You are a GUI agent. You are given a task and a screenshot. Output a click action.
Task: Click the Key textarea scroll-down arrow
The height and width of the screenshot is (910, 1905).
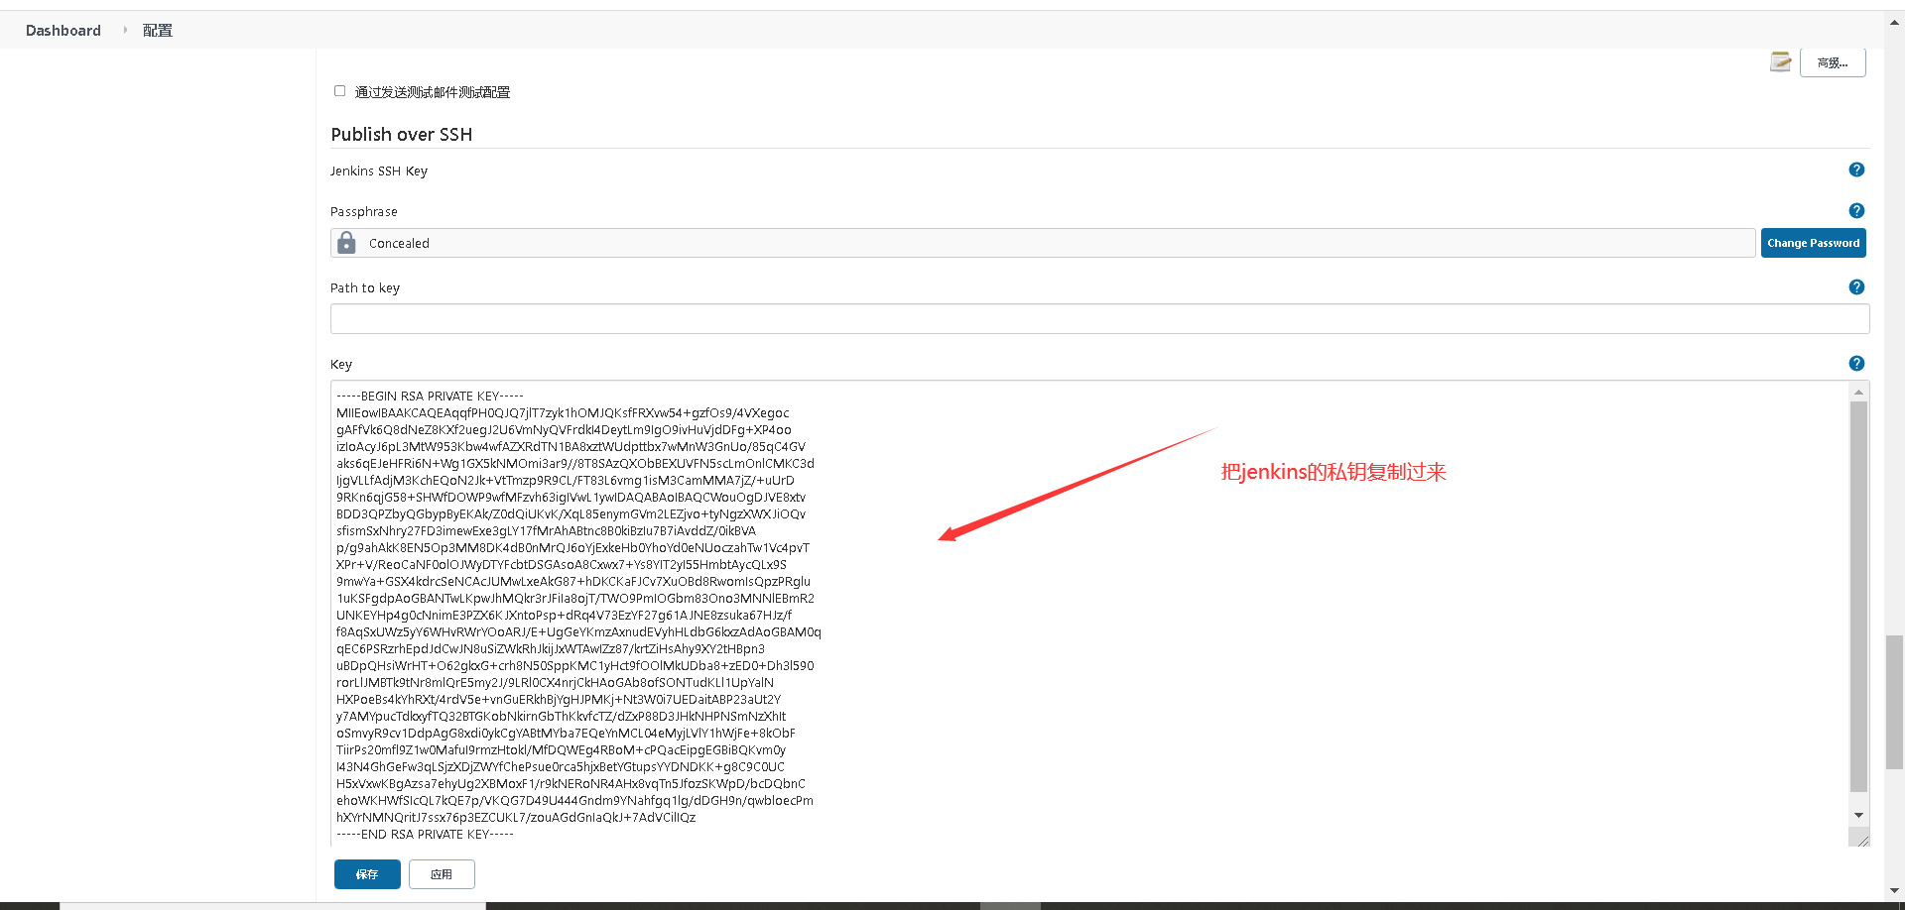(x=1858, y=815)
